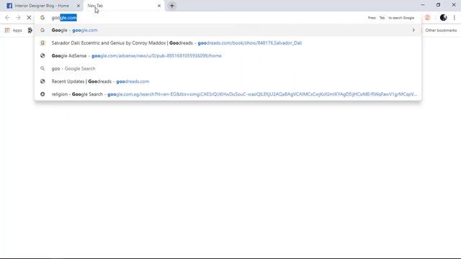This screenshot has width=461, height=259.
Task: Click the Goodreads favicon on Salvador Dali row
Action: coord(42,43)
